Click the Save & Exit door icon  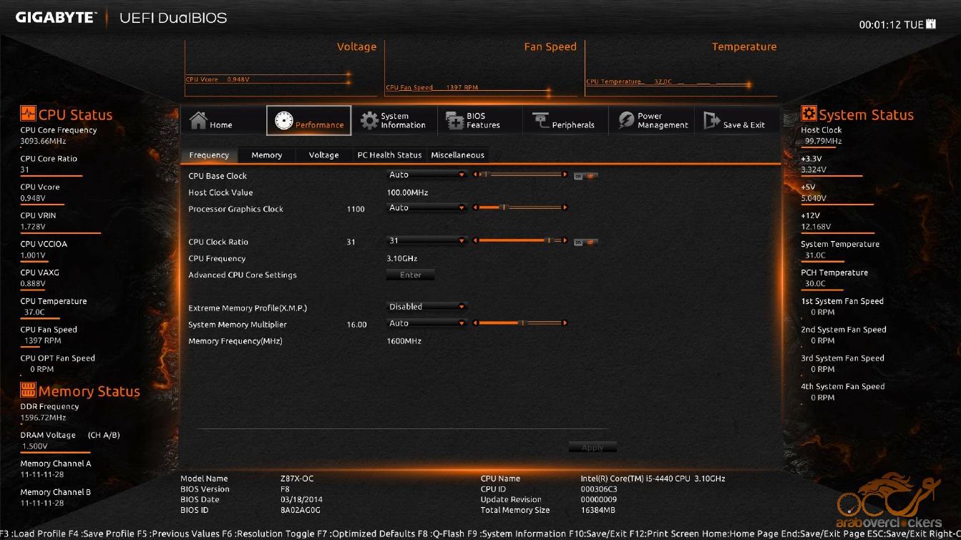711,121
